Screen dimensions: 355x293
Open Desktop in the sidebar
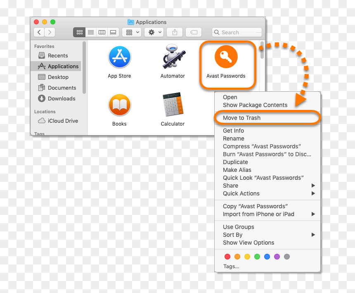pyautogui.click(x=56, y=77)
